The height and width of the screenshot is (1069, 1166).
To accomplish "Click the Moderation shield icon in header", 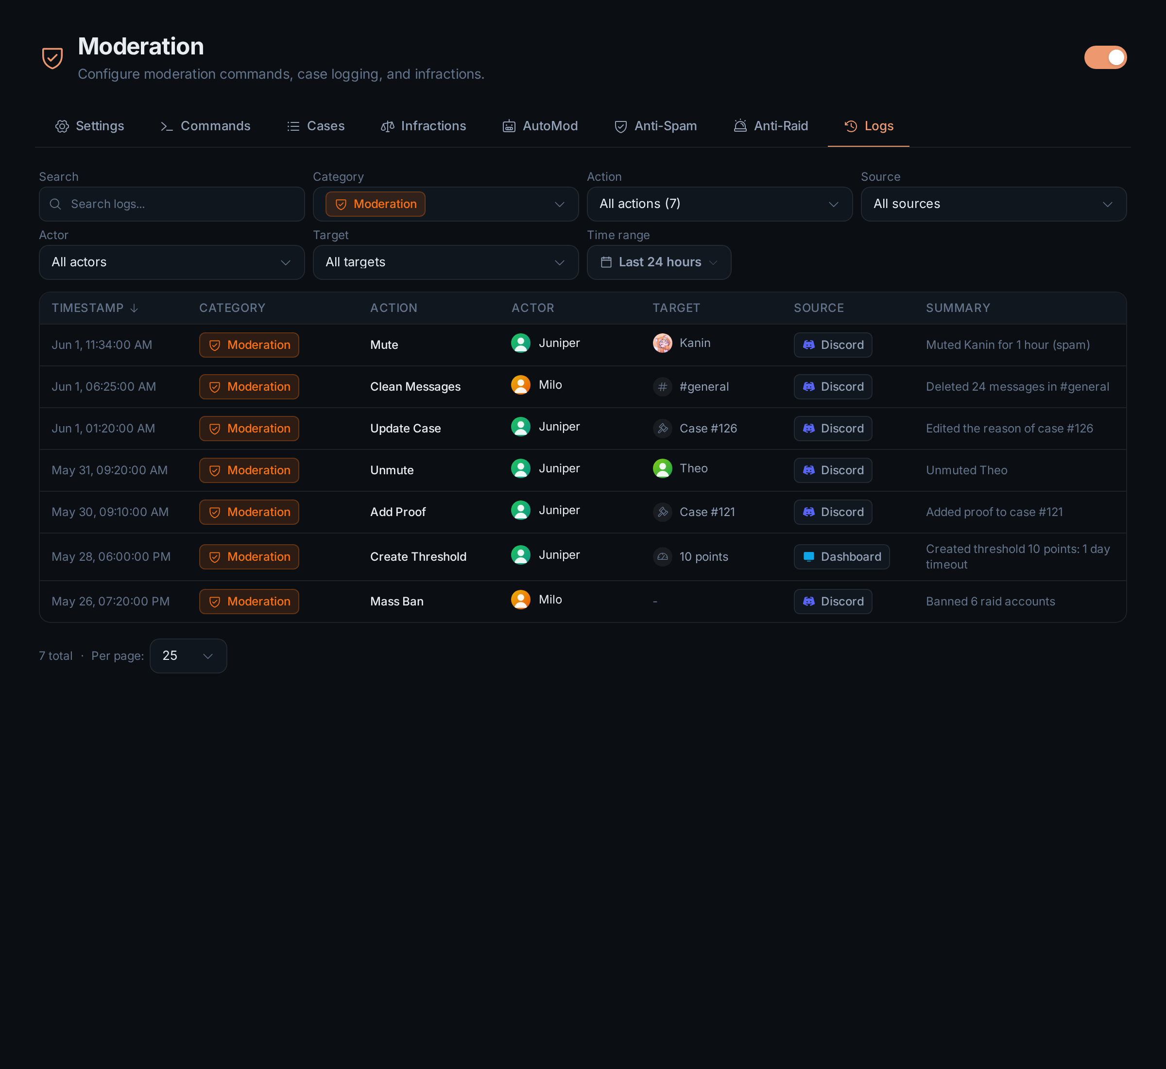I will 52,58.
